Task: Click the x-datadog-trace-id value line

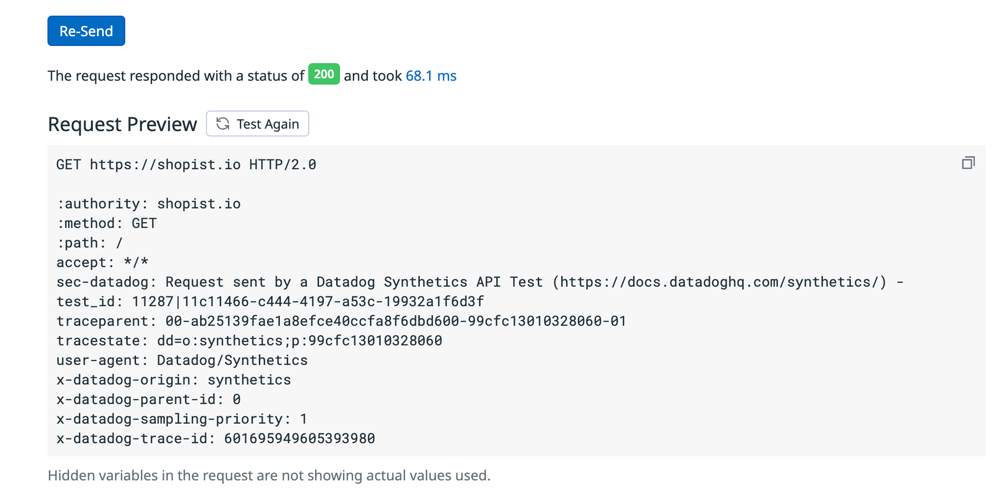Action: pos(216,438)
